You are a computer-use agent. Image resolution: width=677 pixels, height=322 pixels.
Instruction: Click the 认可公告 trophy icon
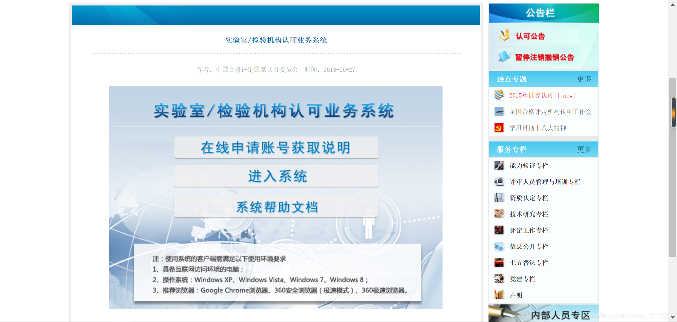pyautogui.click(x=504, y=35)
